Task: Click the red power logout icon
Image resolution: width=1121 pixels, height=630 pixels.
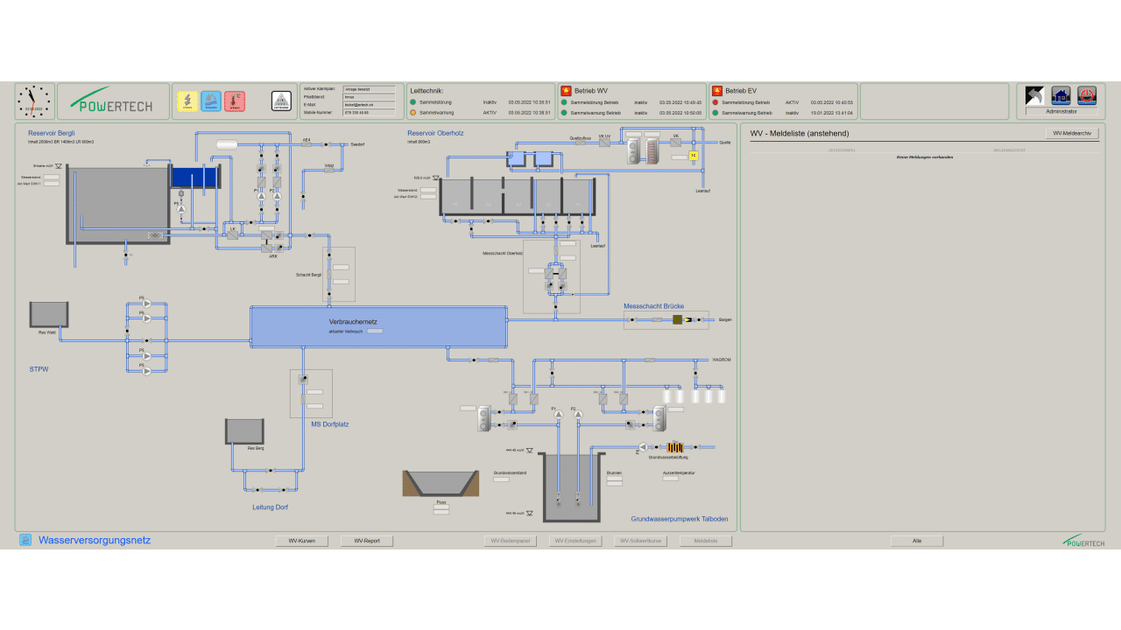Action: coord(1087,95)
